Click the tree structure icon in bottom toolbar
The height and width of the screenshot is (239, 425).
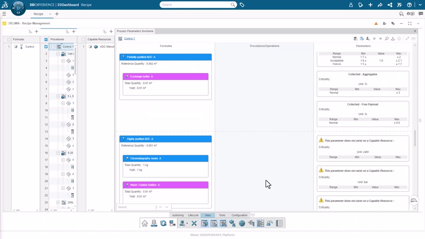[251, 223]
